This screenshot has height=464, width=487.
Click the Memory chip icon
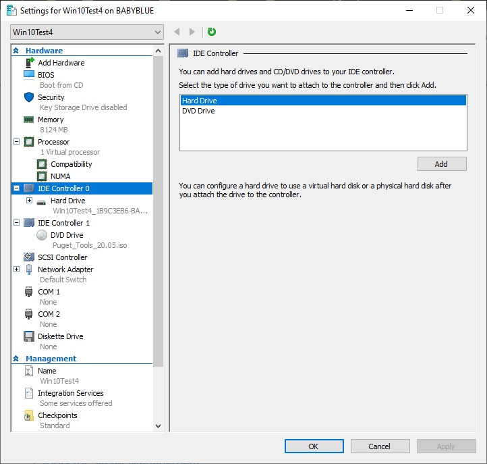pyautogui.click(x=29, y=120)
